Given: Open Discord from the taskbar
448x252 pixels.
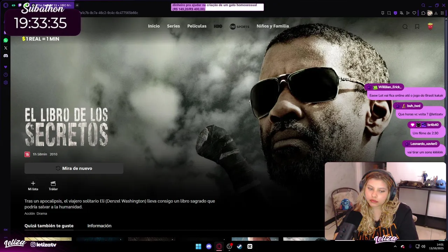Looking at the screenshot, I should point(209,246).
